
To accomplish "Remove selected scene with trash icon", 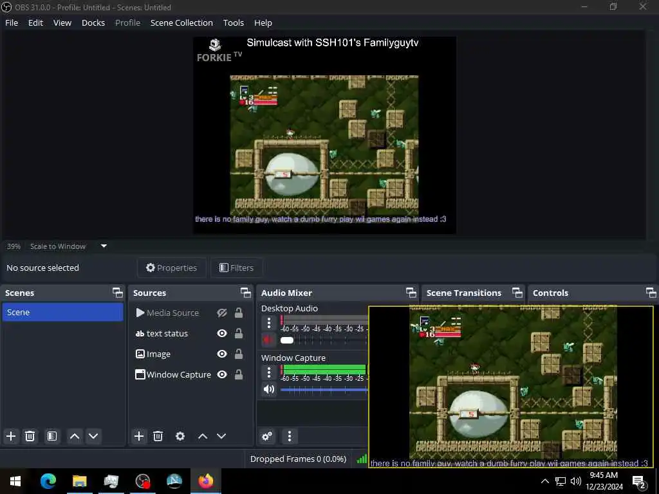I will [30, 436].
